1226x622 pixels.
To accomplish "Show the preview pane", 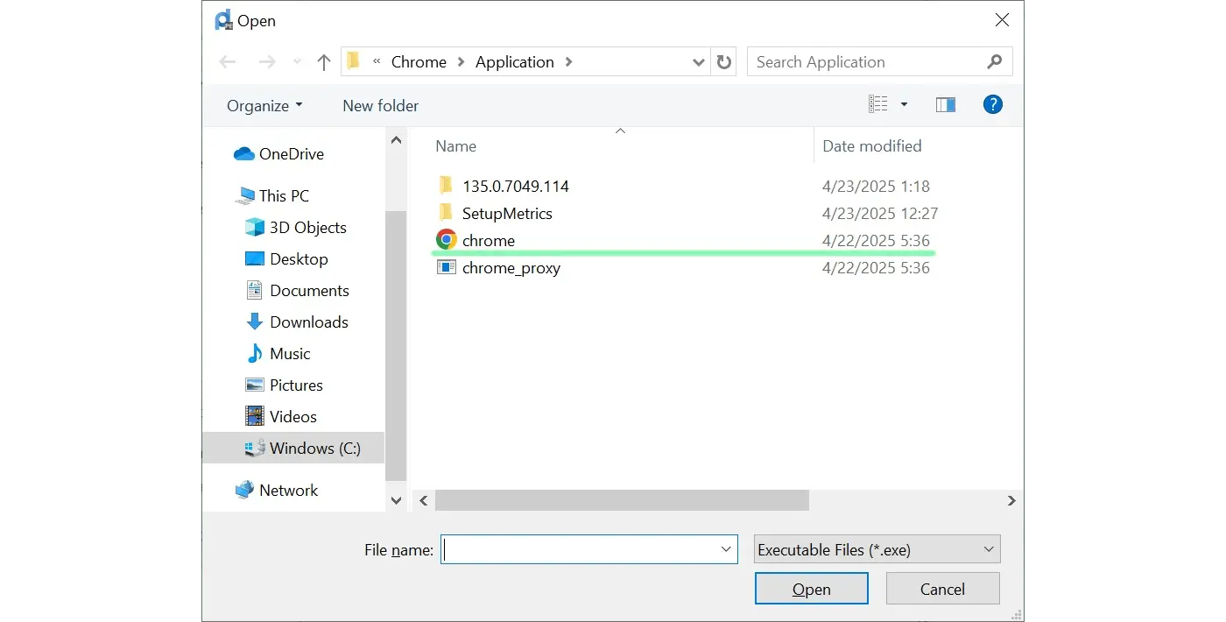I will click(945, 105).
